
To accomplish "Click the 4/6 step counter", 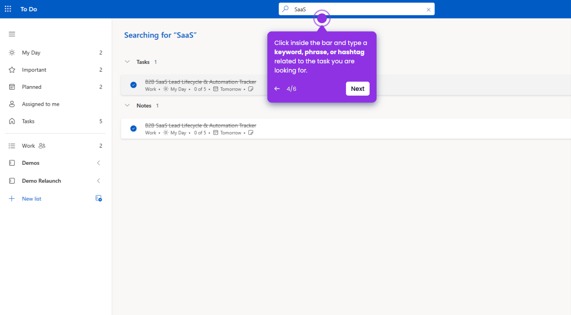I will (291, 89).
